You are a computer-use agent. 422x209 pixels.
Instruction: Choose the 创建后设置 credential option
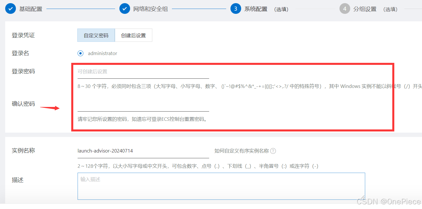coord(134,35)
